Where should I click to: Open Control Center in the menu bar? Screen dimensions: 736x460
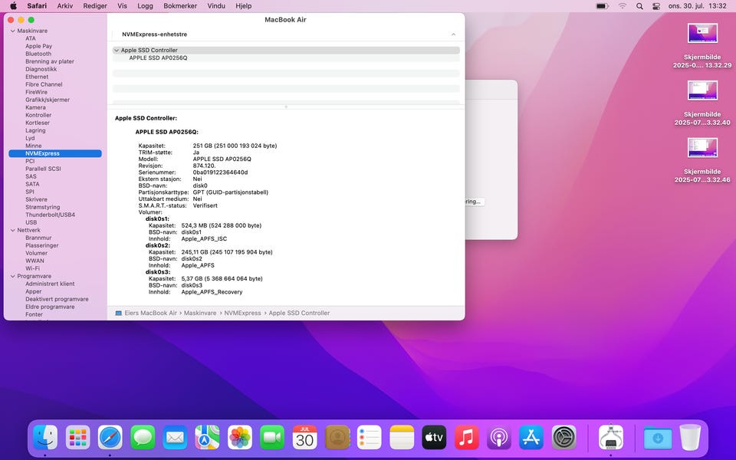coord(656,5)
